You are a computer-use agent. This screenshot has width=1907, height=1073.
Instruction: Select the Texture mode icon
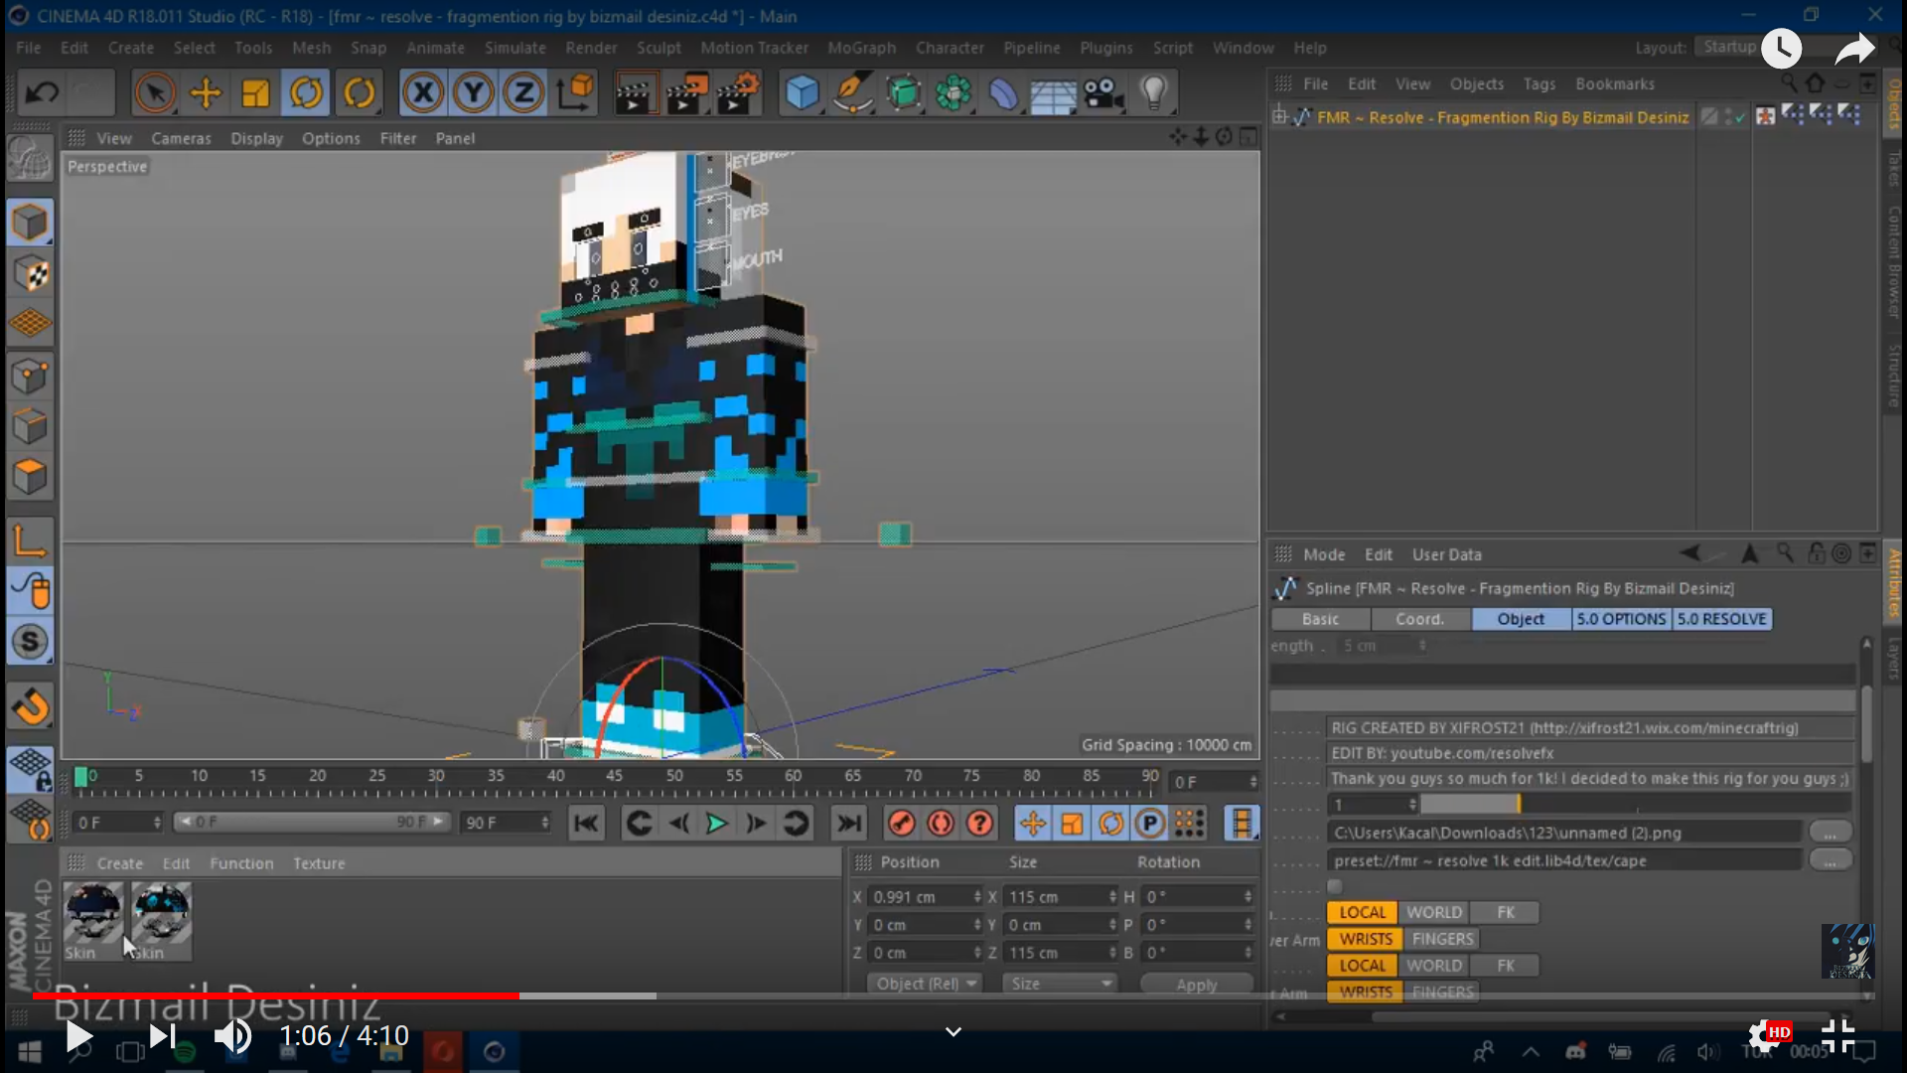[x=30, y=274]
